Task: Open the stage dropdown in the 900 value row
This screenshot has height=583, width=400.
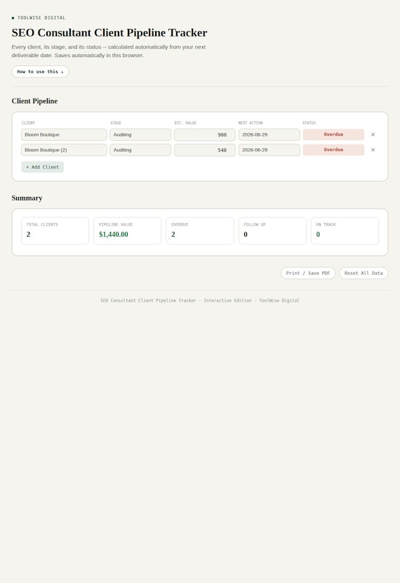Action: (x=140, y=134)
